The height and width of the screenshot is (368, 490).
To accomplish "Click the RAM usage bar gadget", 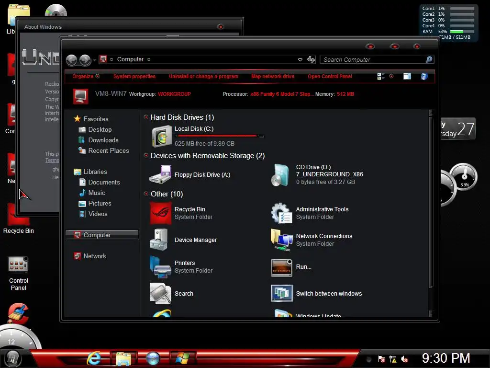I will (x=462, y=31).
